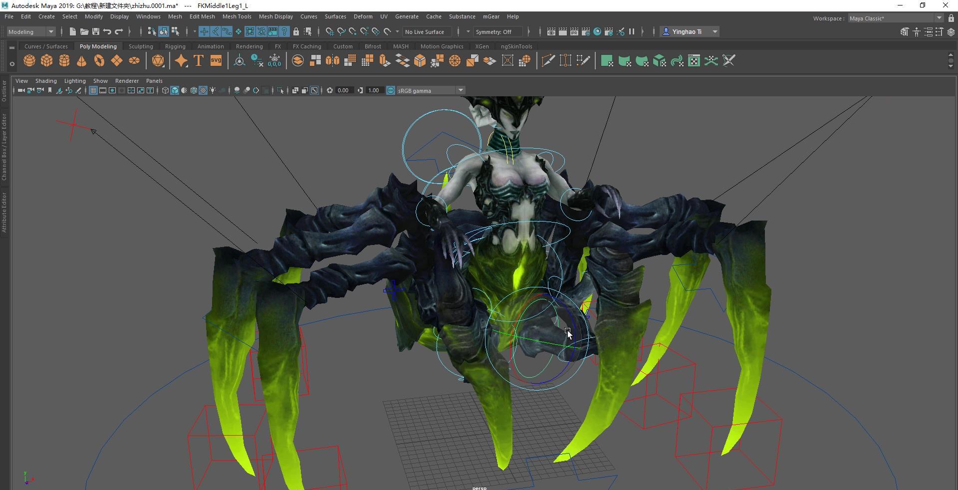Create a polygon plane from the shelf
This screenshot has height=490, width=958.
[117, 61]
